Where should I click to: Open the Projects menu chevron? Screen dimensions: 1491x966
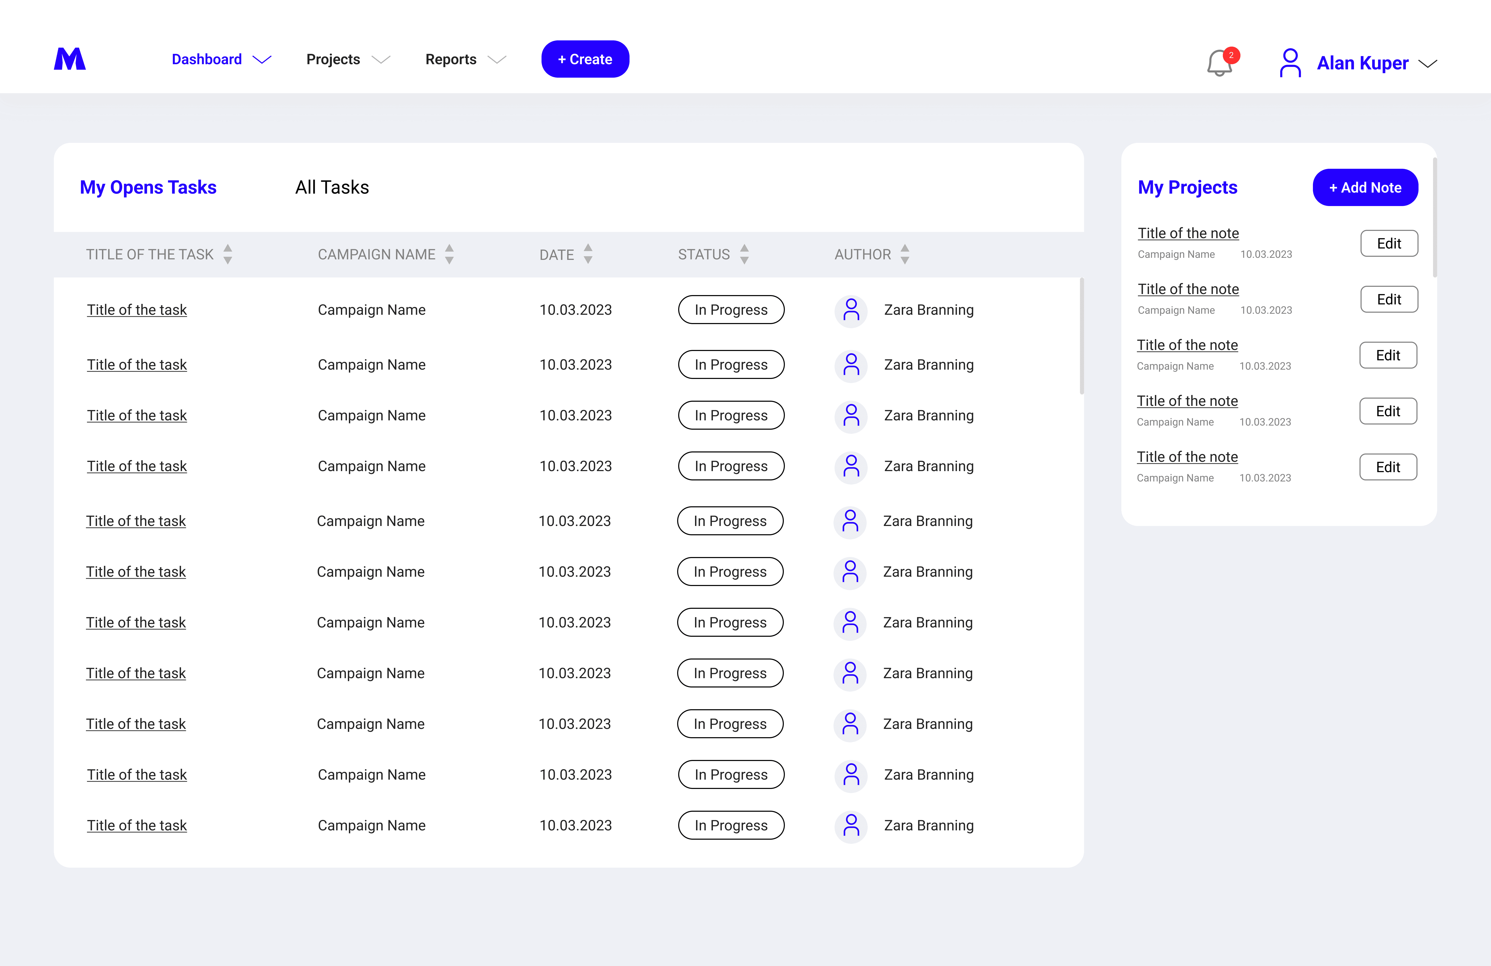tap(382, 60)
